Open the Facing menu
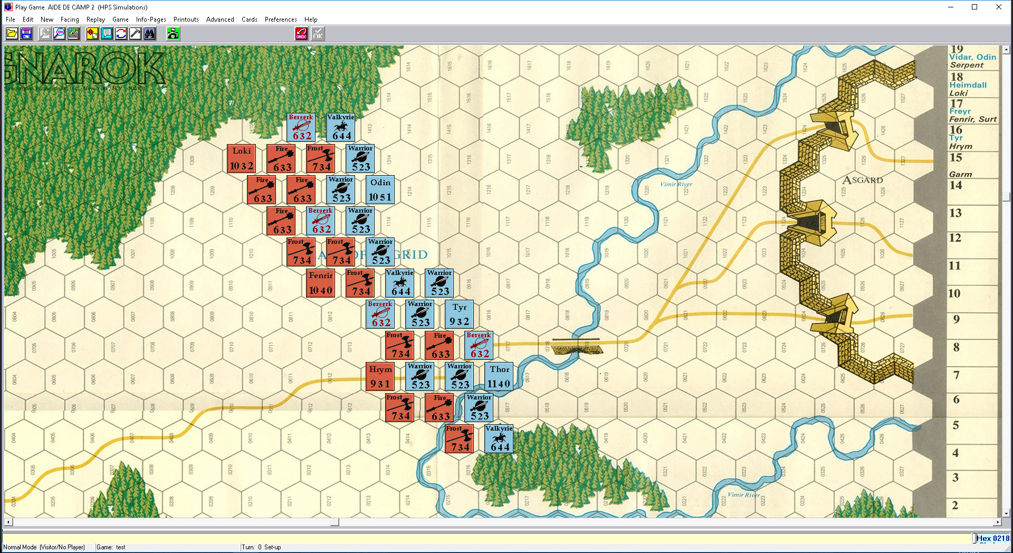 coord(70,20)
